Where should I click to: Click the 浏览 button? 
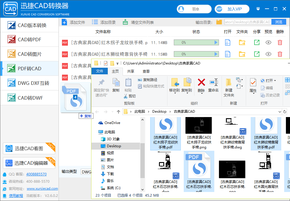click(279, 22)
